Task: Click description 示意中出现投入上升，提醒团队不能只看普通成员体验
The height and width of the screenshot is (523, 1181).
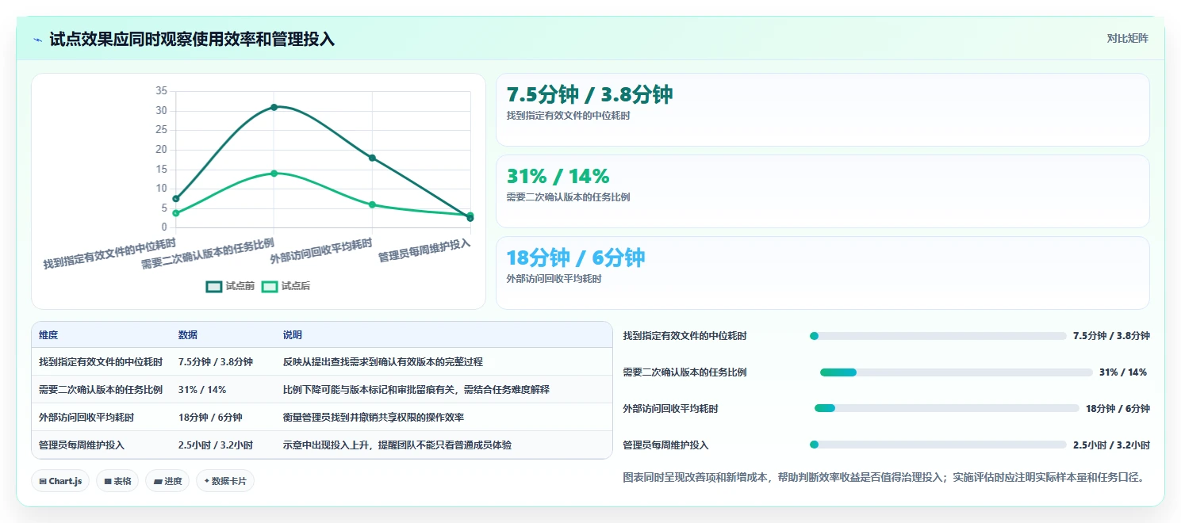Action: [397, 445]
